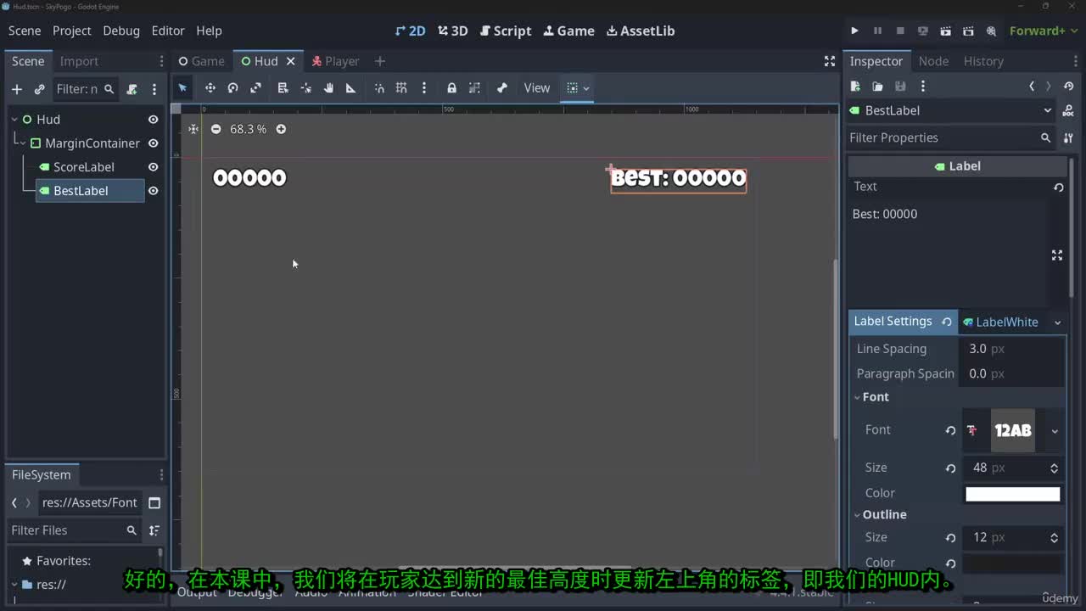
Task: Toggle smart snapping
Action: 379,88
